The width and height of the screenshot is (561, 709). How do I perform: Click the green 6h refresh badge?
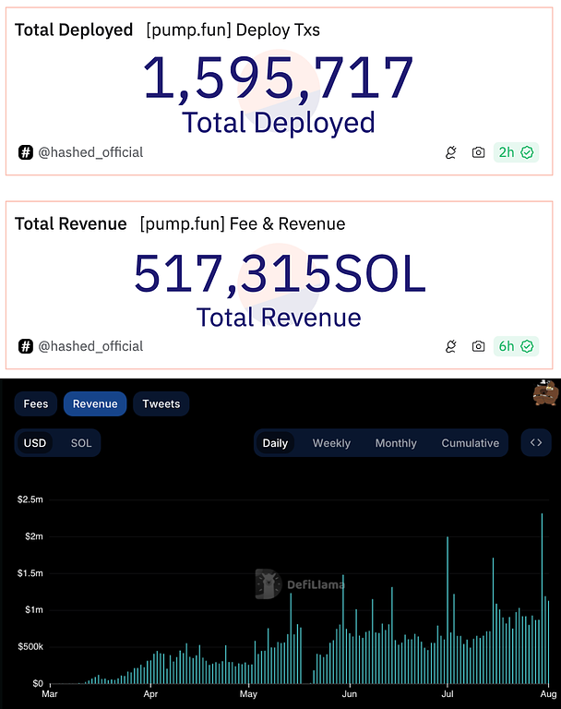click(x=516, y=346)
